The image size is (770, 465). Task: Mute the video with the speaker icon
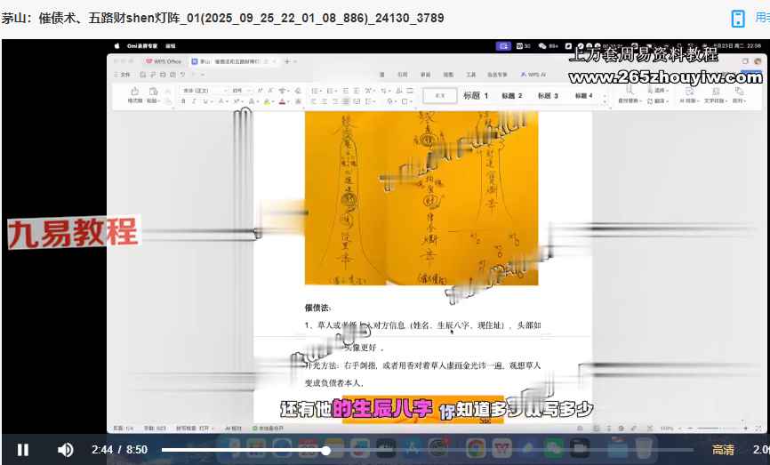coord(66,450)
